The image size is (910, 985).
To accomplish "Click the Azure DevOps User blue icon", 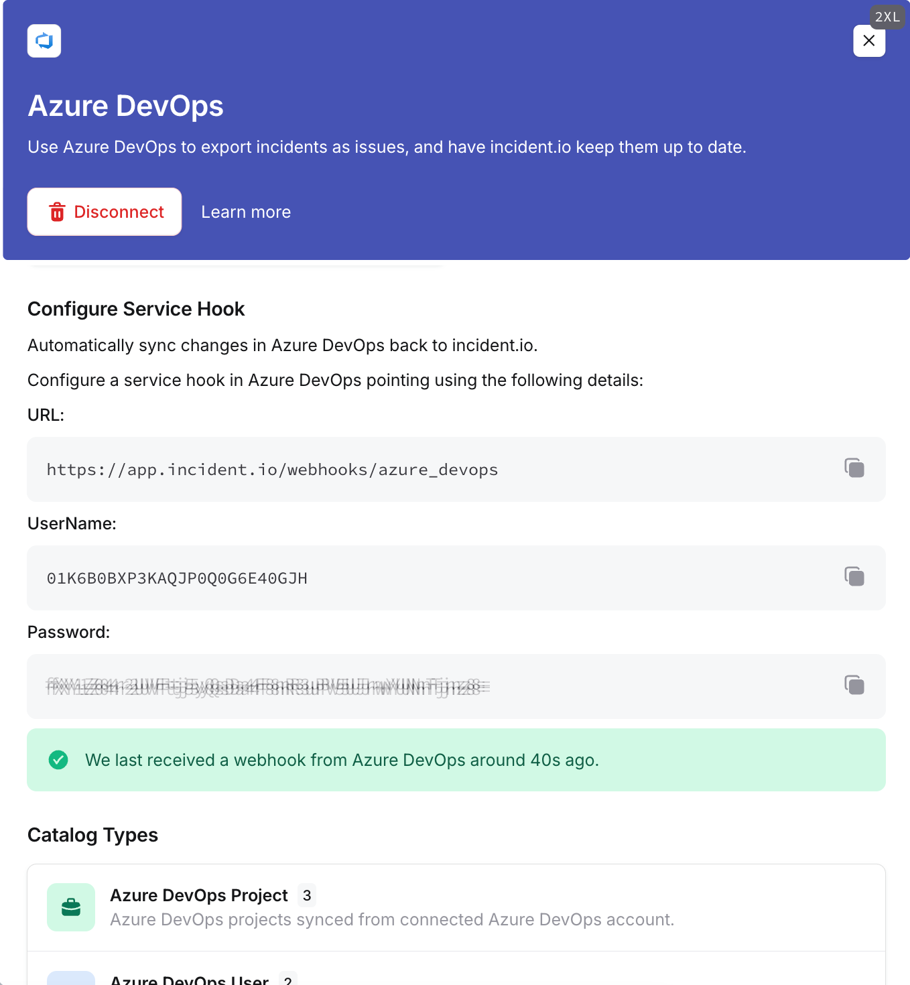I will (71, 978).
